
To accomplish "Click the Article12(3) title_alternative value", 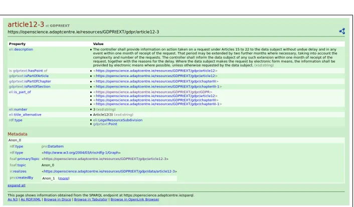I will coord(103,114).
